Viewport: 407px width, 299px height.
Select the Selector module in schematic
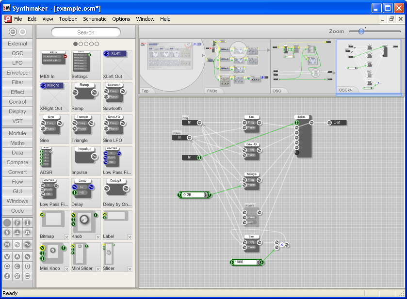pyautogui.click(x=303, y=136)
